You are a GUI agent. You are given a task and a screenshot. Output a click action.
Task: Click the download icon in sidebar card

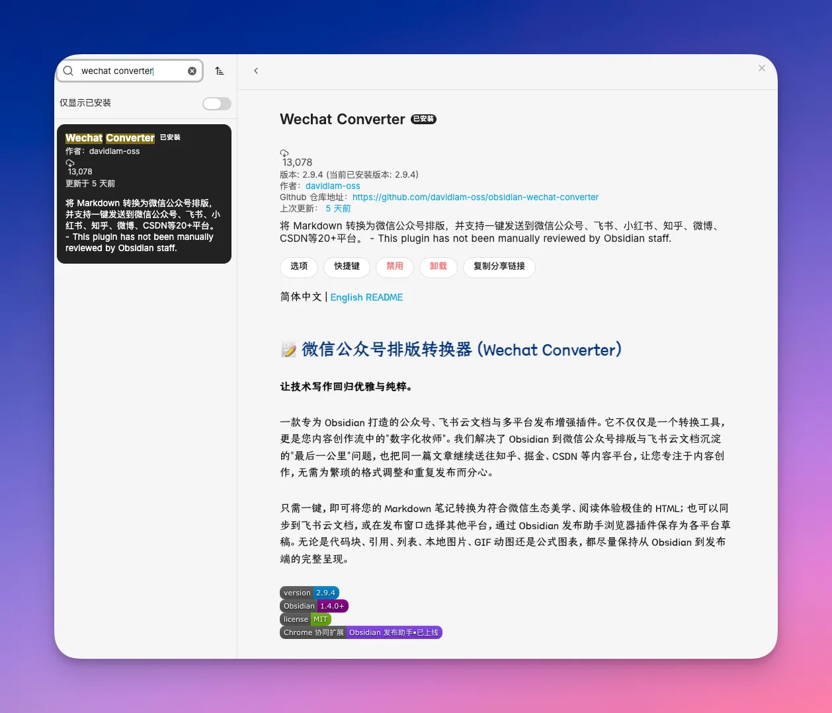(x=69, y=163)
